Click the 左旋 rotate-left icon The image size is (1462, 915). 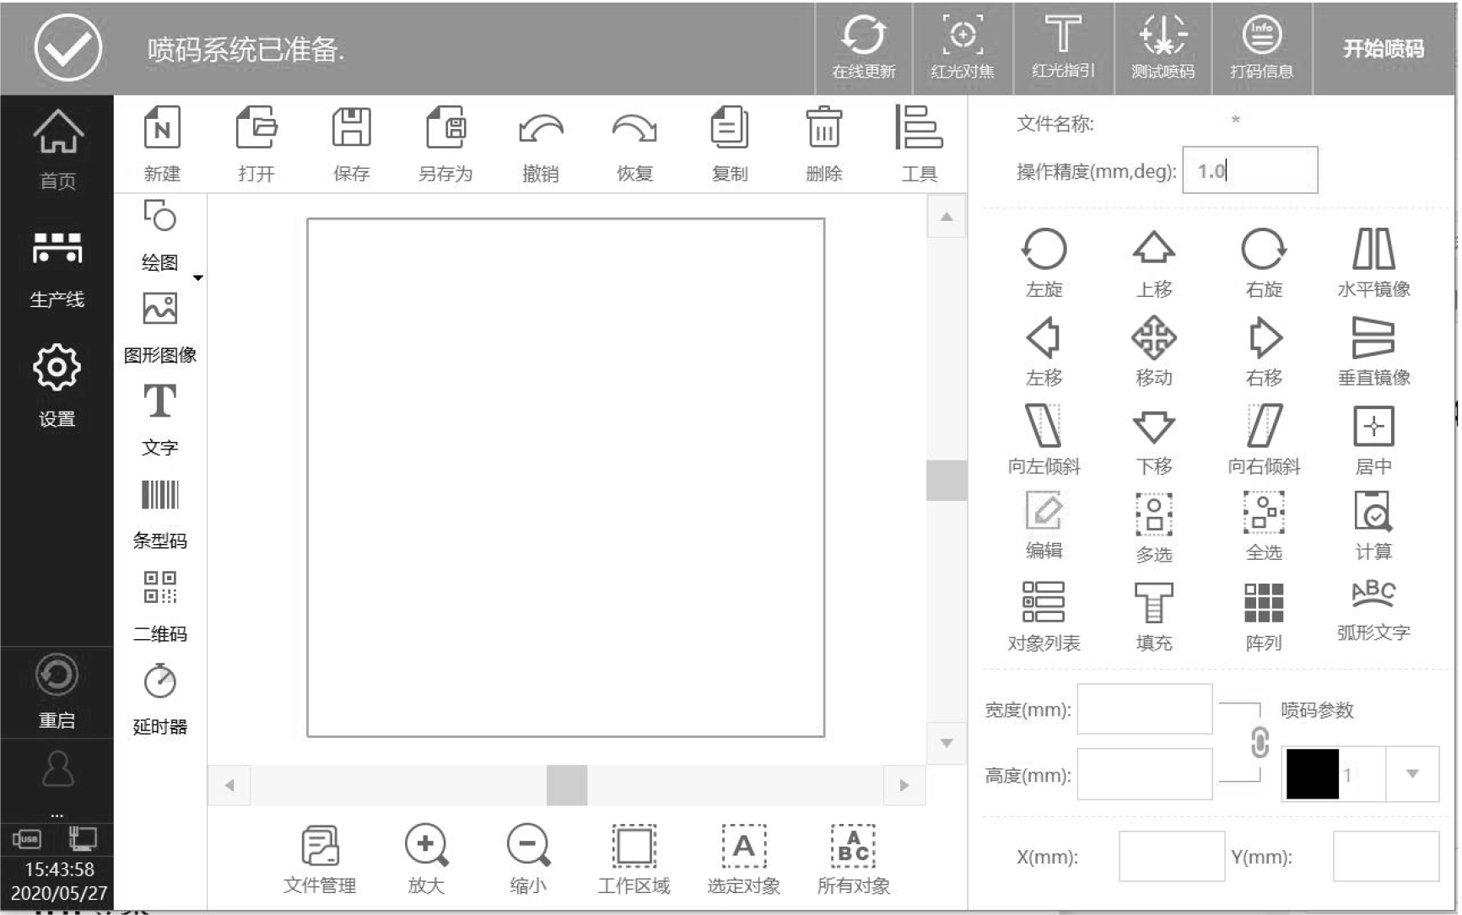[1044, 250]
